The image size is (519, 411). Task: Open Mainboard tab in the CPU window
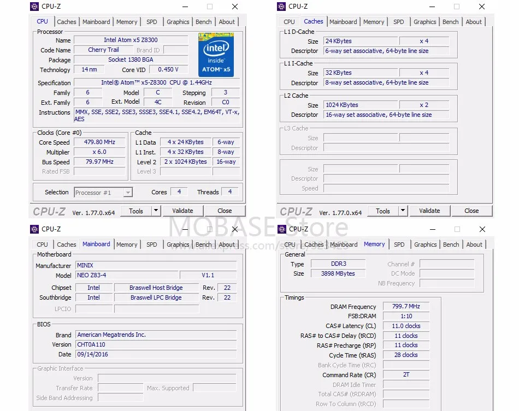pyautogui.click(x=96, y=22)
